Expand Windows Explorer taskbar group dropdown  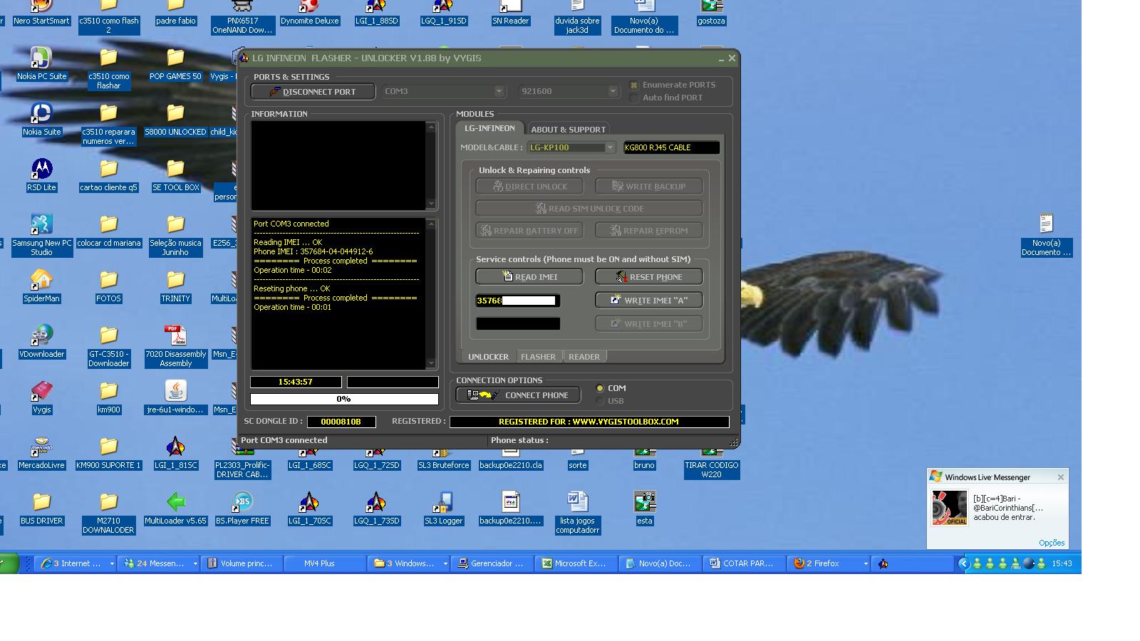(445, 563)
